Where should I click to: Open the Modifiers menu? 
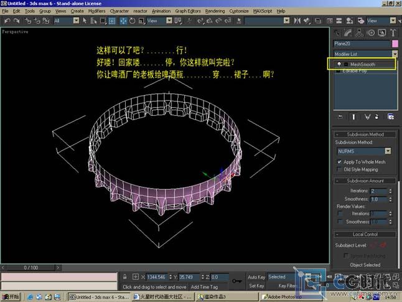tap(96, 11)
